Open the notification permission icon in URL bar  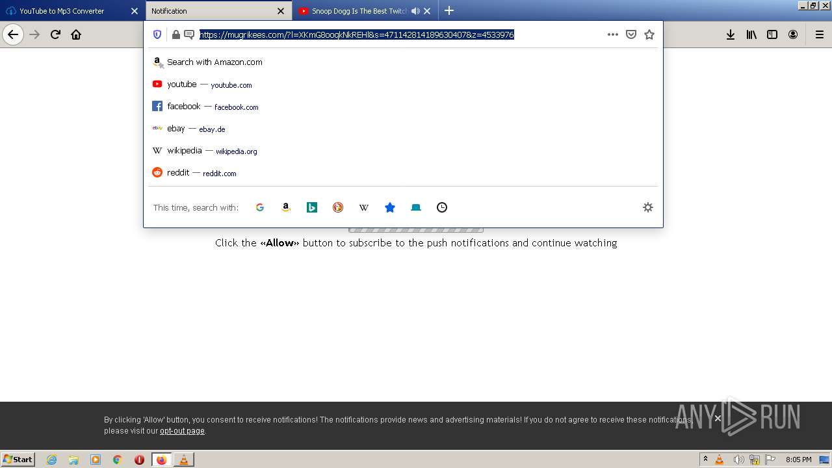click(189, 34)
